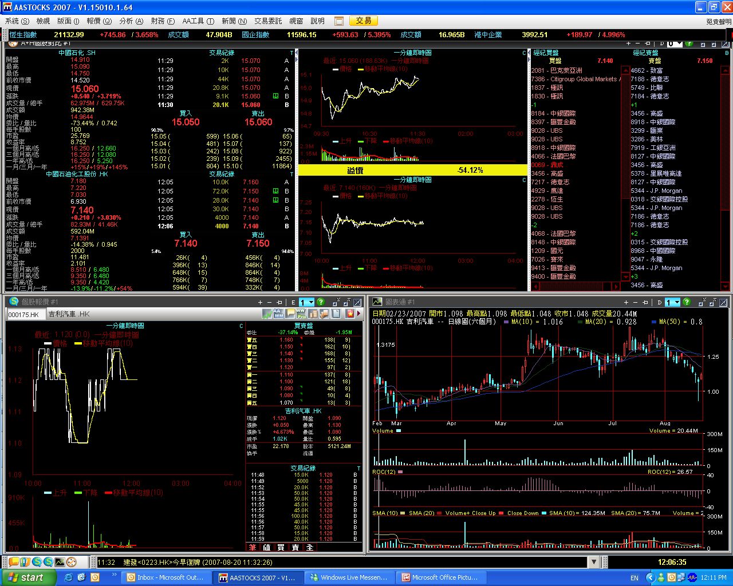The height and width of the screenshot is (586, 733).
Task: Click the orange 交易 button
Action: click(x=364, y=21)
